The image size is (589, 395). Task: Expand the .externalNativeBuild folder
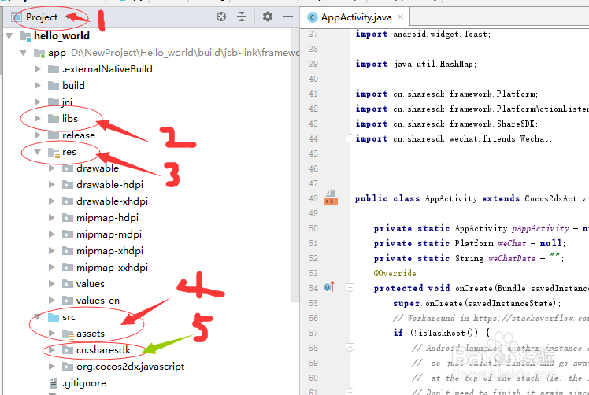pos(38,69)
